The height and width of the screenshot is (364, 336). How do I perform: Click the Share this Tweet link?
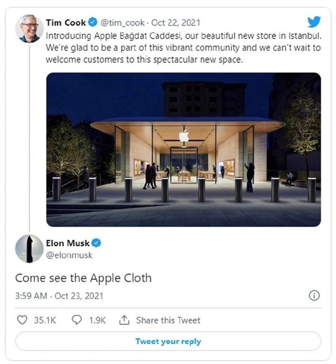tap(168, 320)
